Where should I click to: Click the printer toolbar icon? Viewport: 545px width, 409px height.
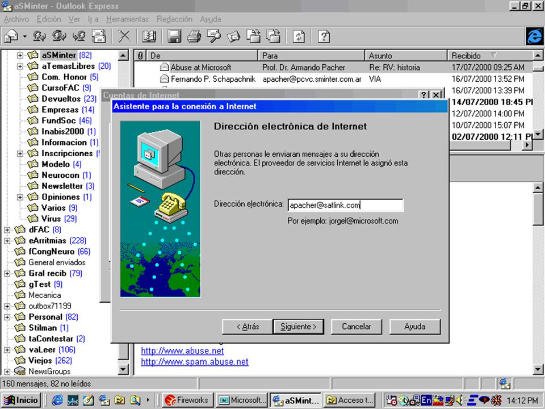tap(194, 36)
